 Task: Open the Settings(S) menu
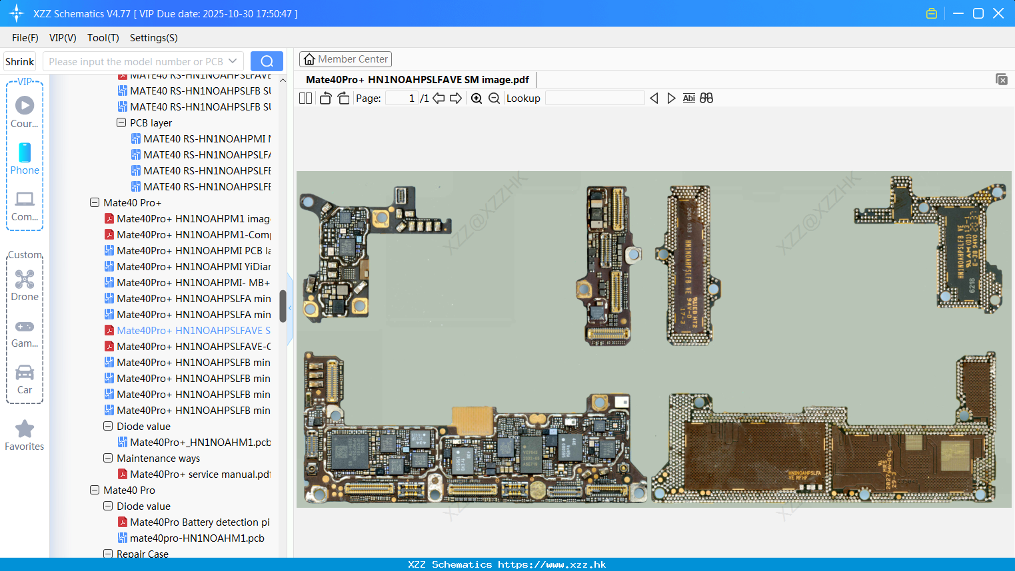(154, 37)
